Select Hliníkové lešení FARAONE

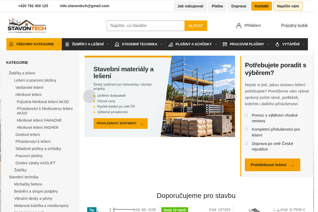[39, 120]
